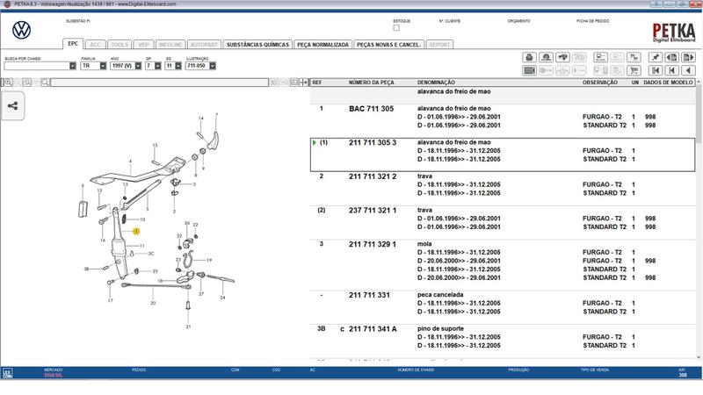The image size is (703, 395).
Task: Click the dark list panel icon
Action: coord(529,70)
